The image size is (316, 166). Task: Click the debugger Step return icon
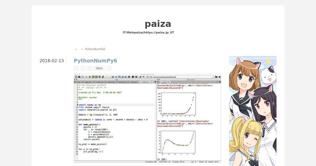[122, 77]
